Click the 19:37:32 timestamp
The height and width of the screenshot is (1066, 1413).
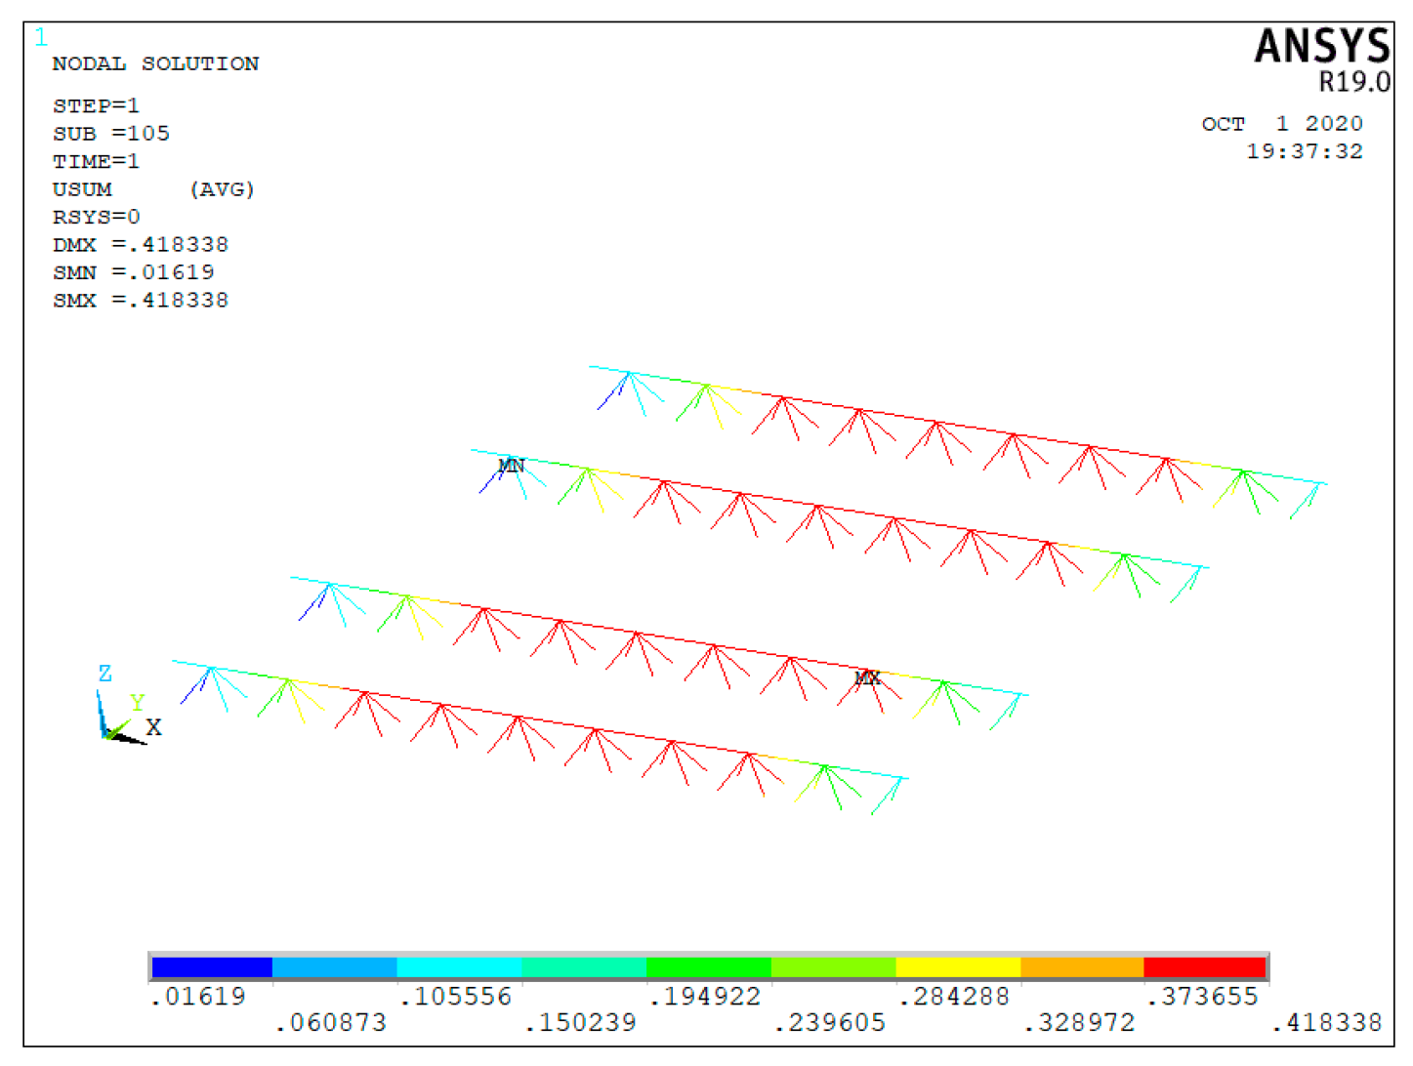click(x=1305, y=151)
